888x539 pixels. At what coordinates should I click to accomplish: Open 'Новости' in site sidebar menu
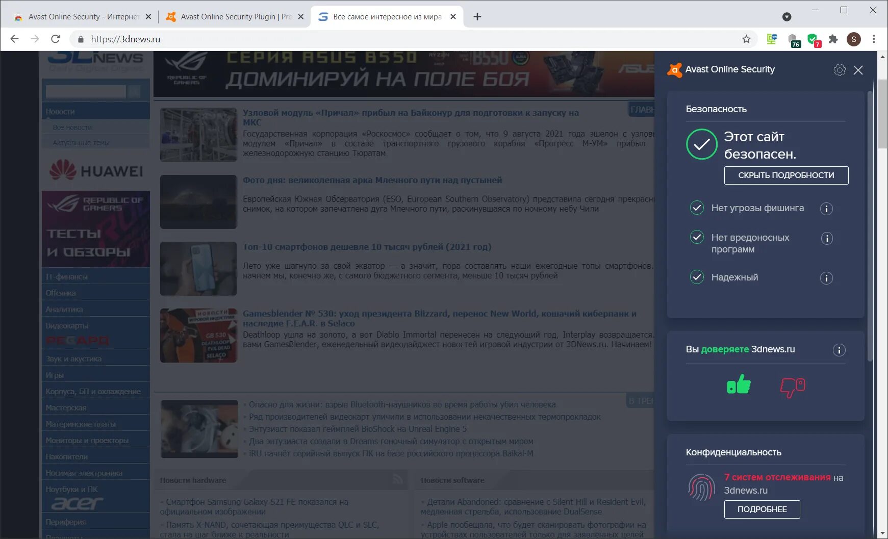60,112
